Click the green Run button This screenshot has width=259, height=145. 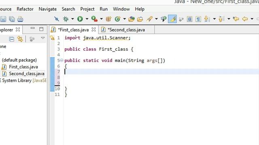(80, 19)
